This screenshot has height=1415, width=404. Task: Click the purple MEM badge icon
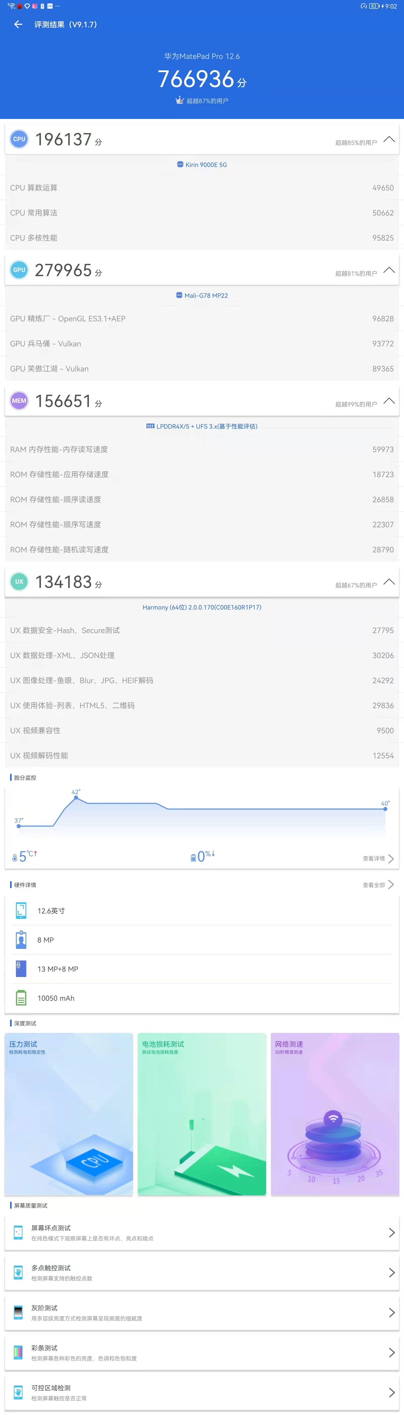(x=19, y=401)
